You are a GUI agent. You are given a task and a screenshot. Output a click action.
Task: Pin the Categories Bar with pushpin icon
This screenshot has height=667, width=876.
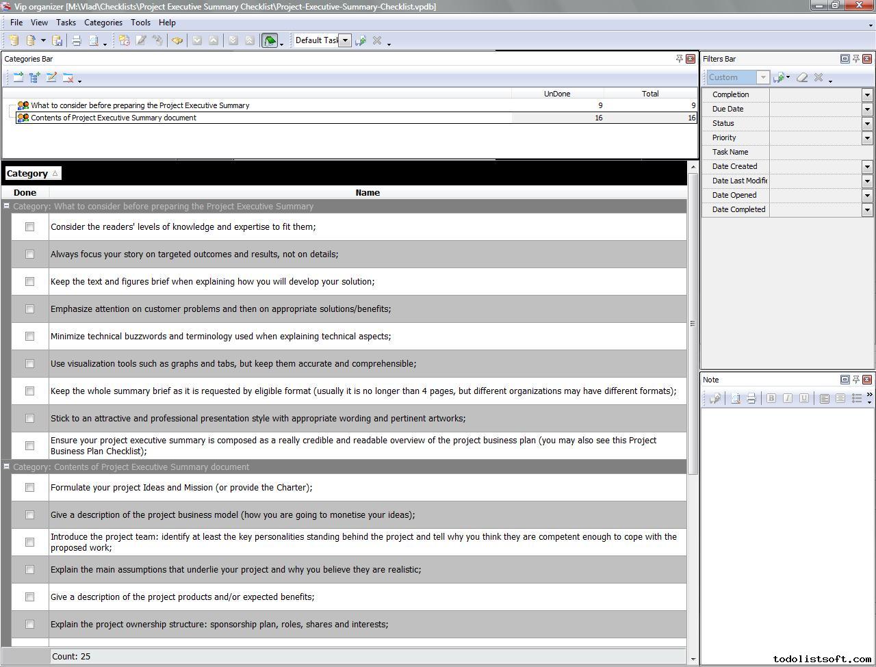[x=679, y=59]
